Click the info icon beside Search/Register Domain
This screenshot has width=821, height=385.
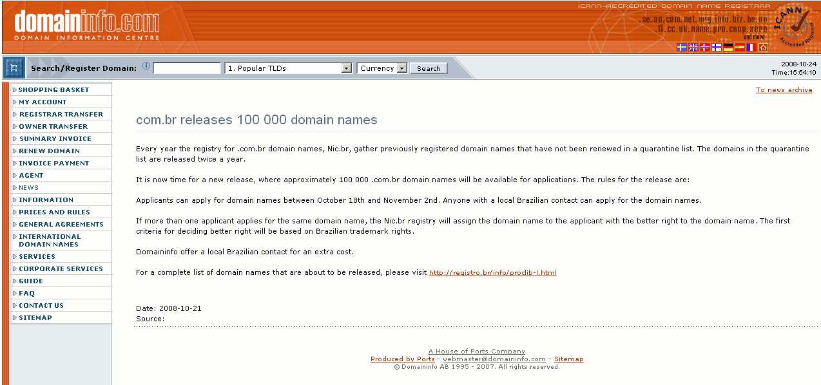tap(146, 66)
